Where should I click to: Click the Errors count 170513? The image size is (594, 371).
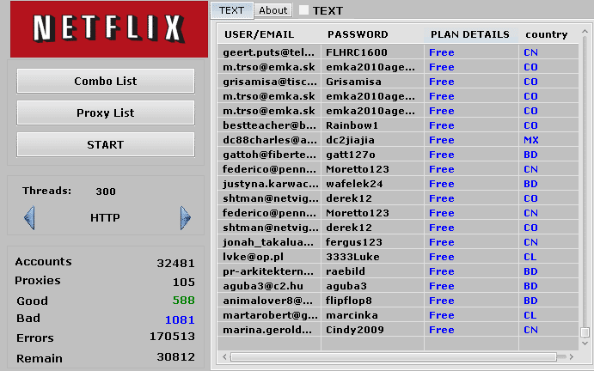[173, 336]
